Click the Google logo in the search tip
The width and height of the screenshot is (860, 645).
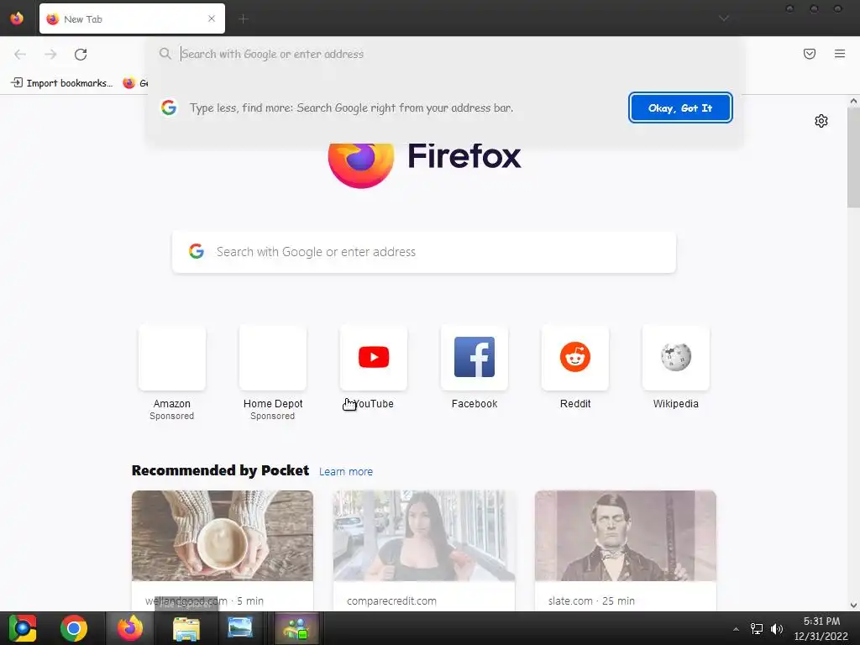click(x=169, y=107)
